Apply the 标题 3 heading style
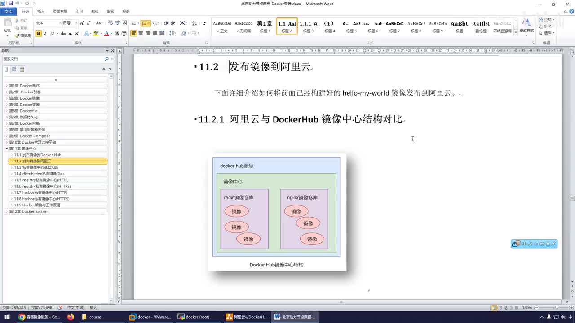 coord(308,26)
